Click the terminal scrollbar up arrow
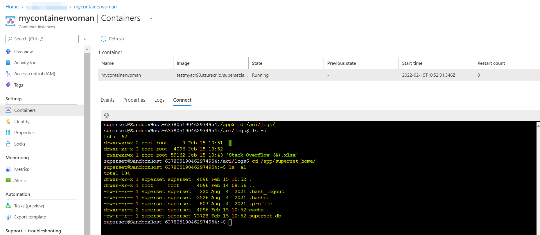Viewport: 540px width, 235px height. [538, 126]
